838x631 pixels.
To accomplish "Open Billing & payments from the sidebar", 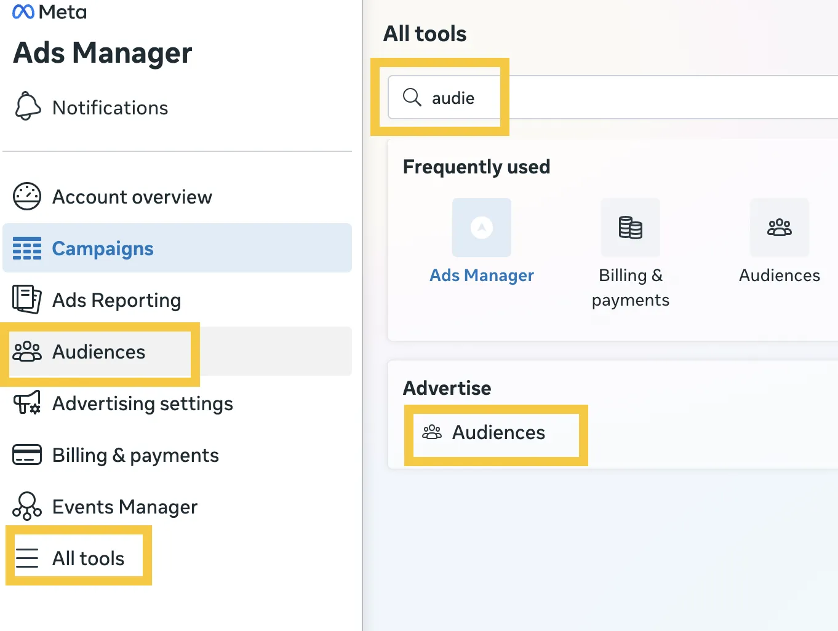I will click(x=177, y=454).
